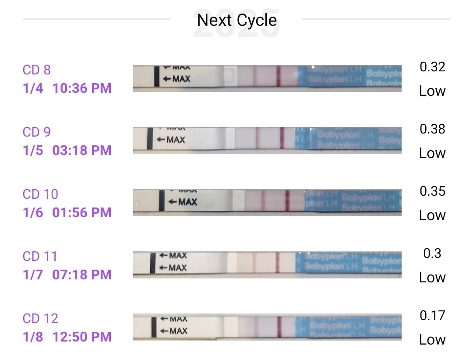Click the CD 12 cycle day label

tap(40, 318)
